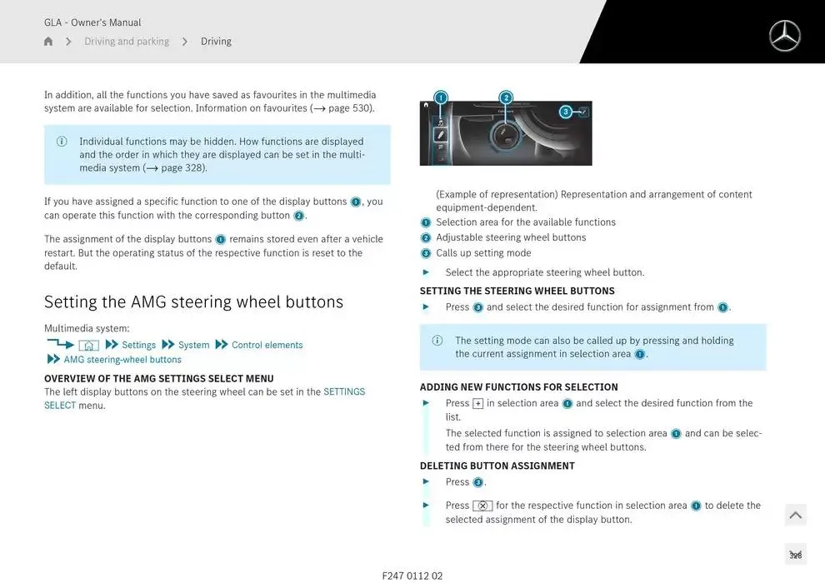
Task: Select the 'Driving' breadcrumb item
Action: (x=216, y=42)
